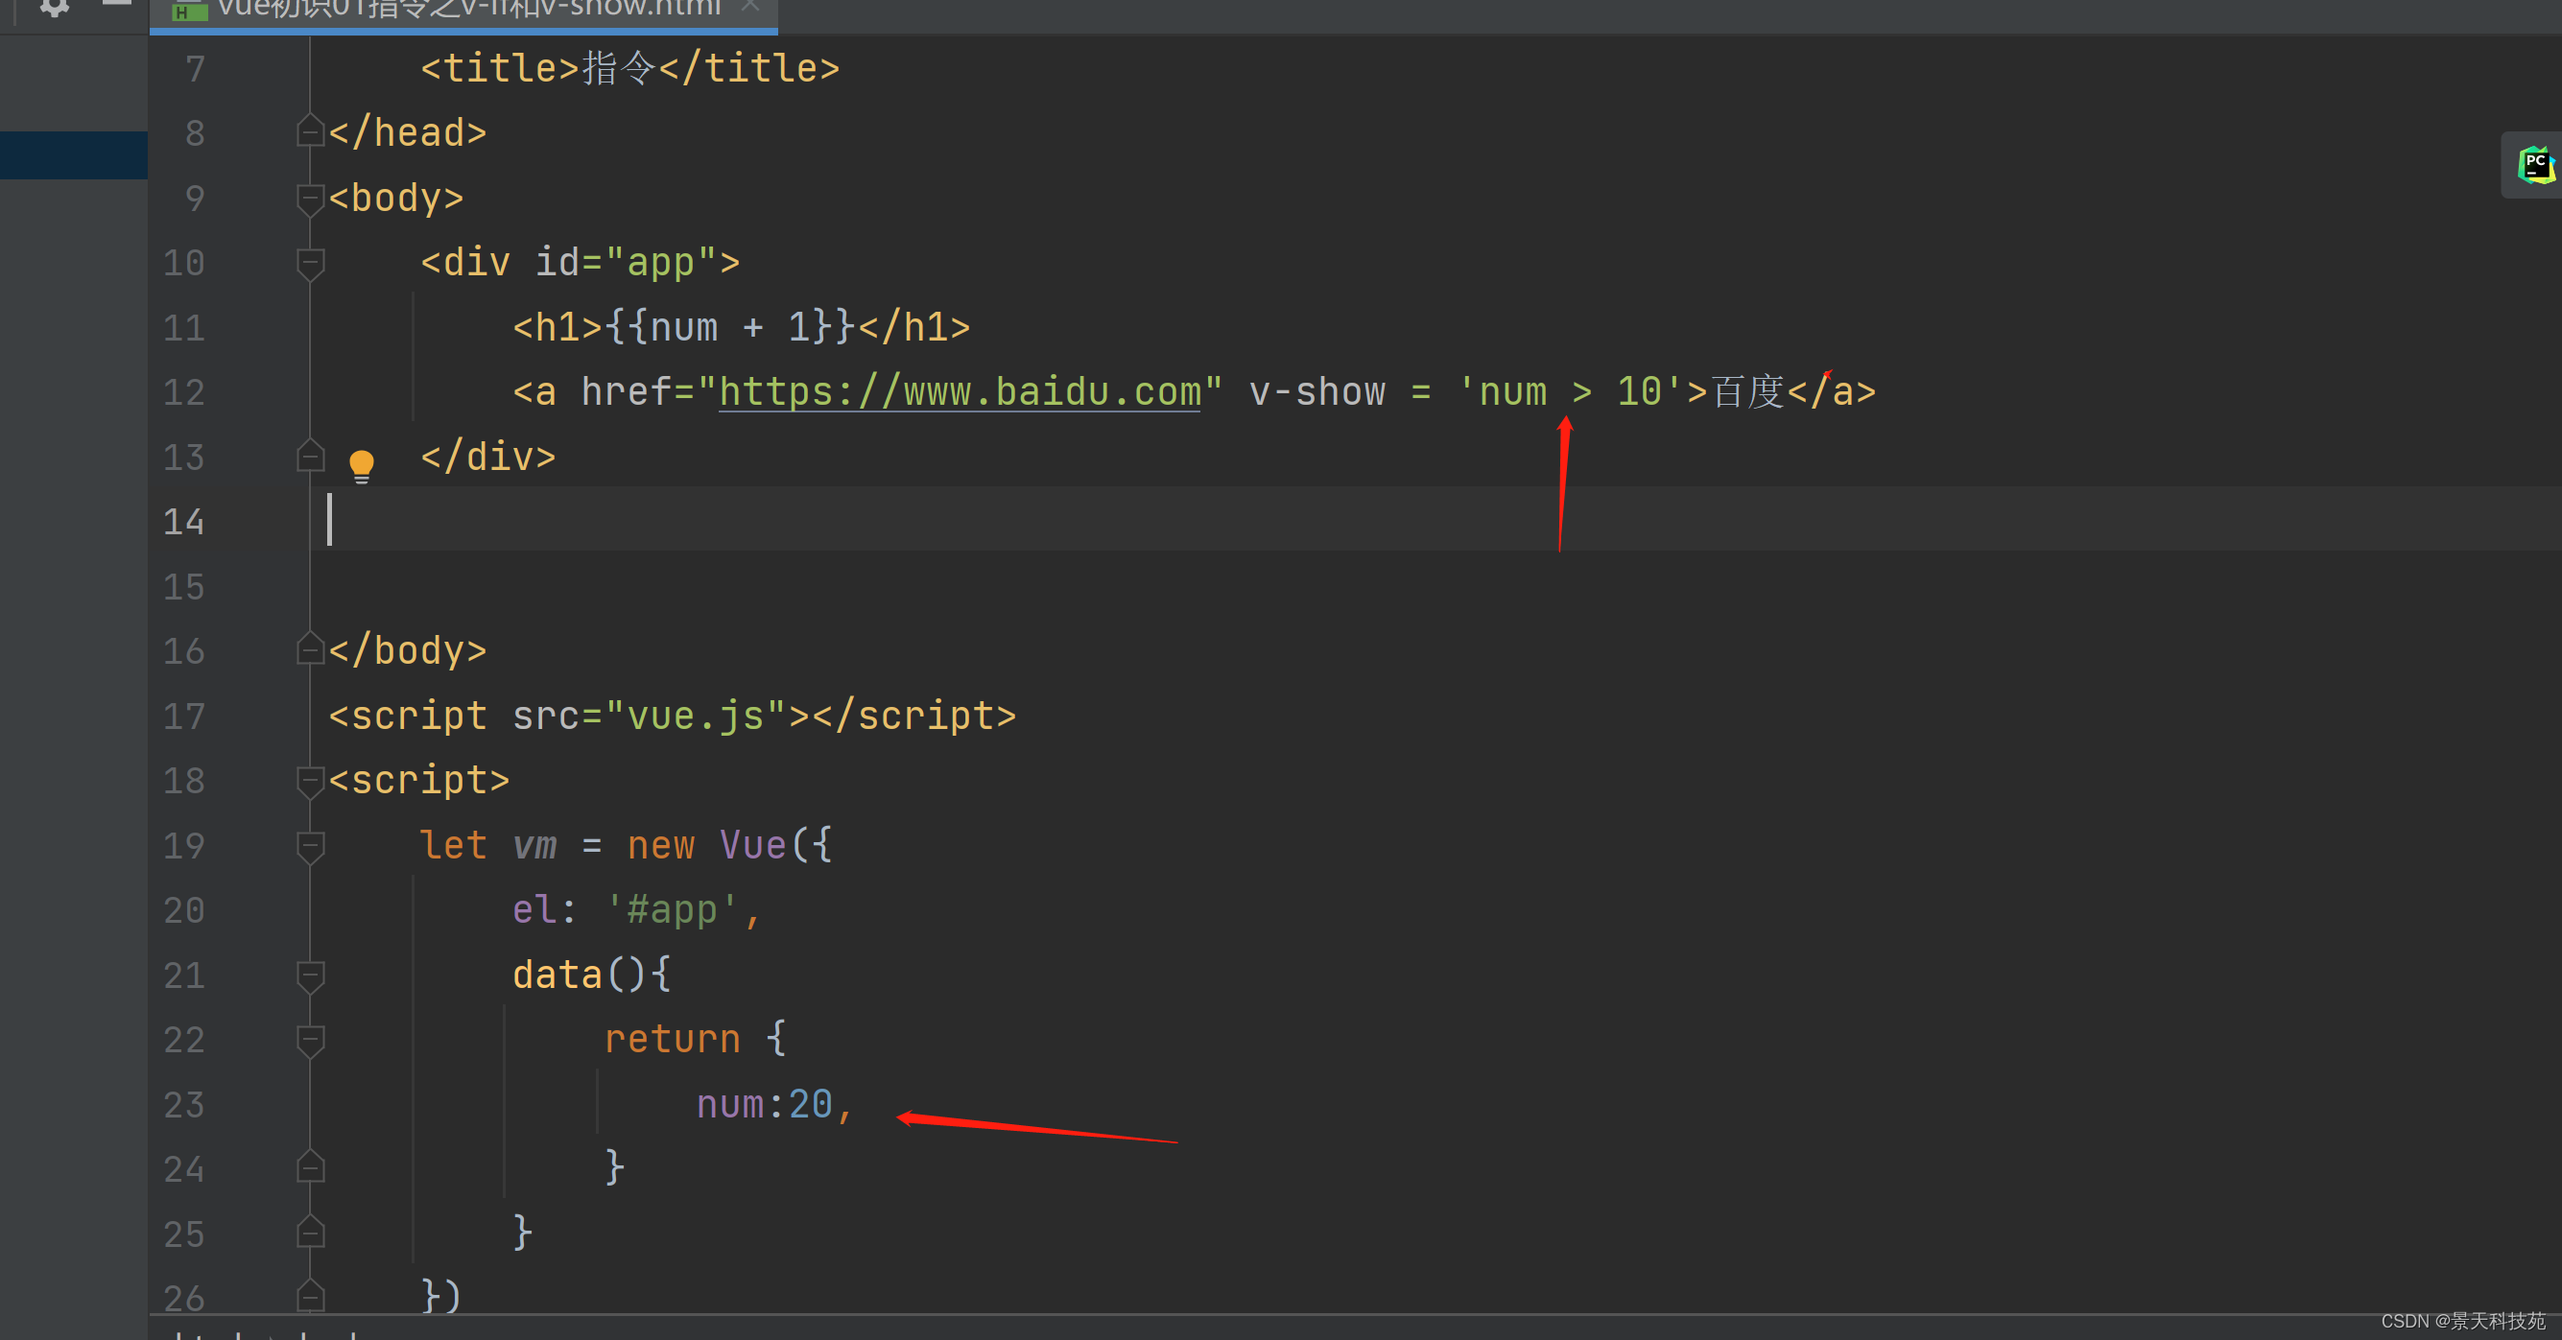
Task: Click fold marker at </body> line 16
Action: 310,650
